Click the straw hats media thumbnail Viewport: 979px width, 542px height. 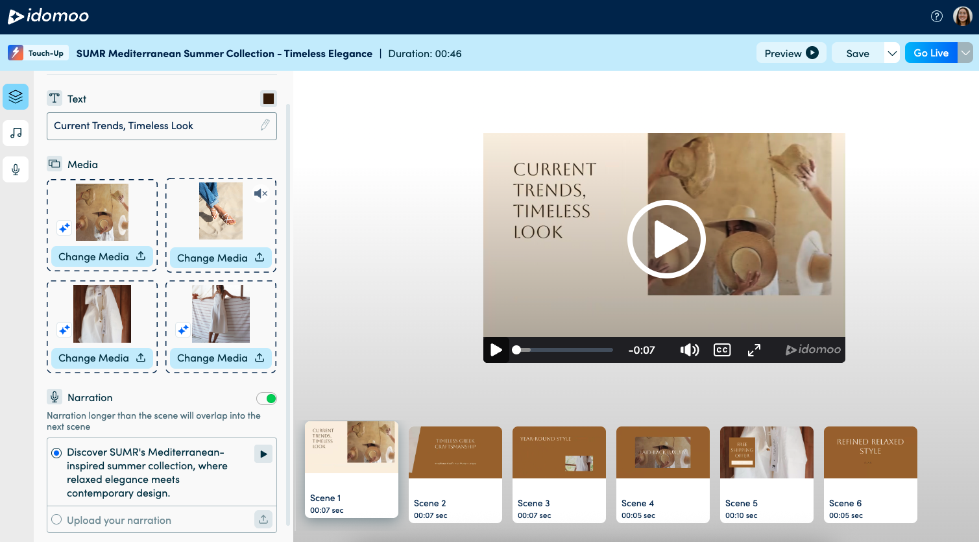coord(102,212)
